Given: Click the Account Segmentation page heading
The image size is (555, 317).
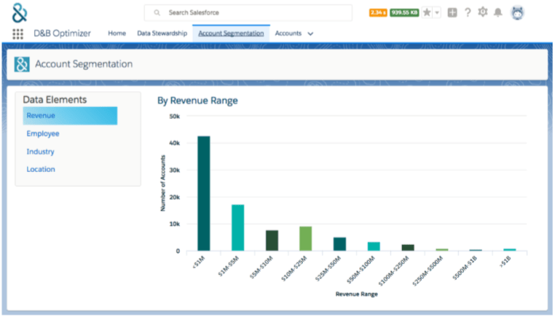Looking at the screenshot, I should tap(84, 64).
